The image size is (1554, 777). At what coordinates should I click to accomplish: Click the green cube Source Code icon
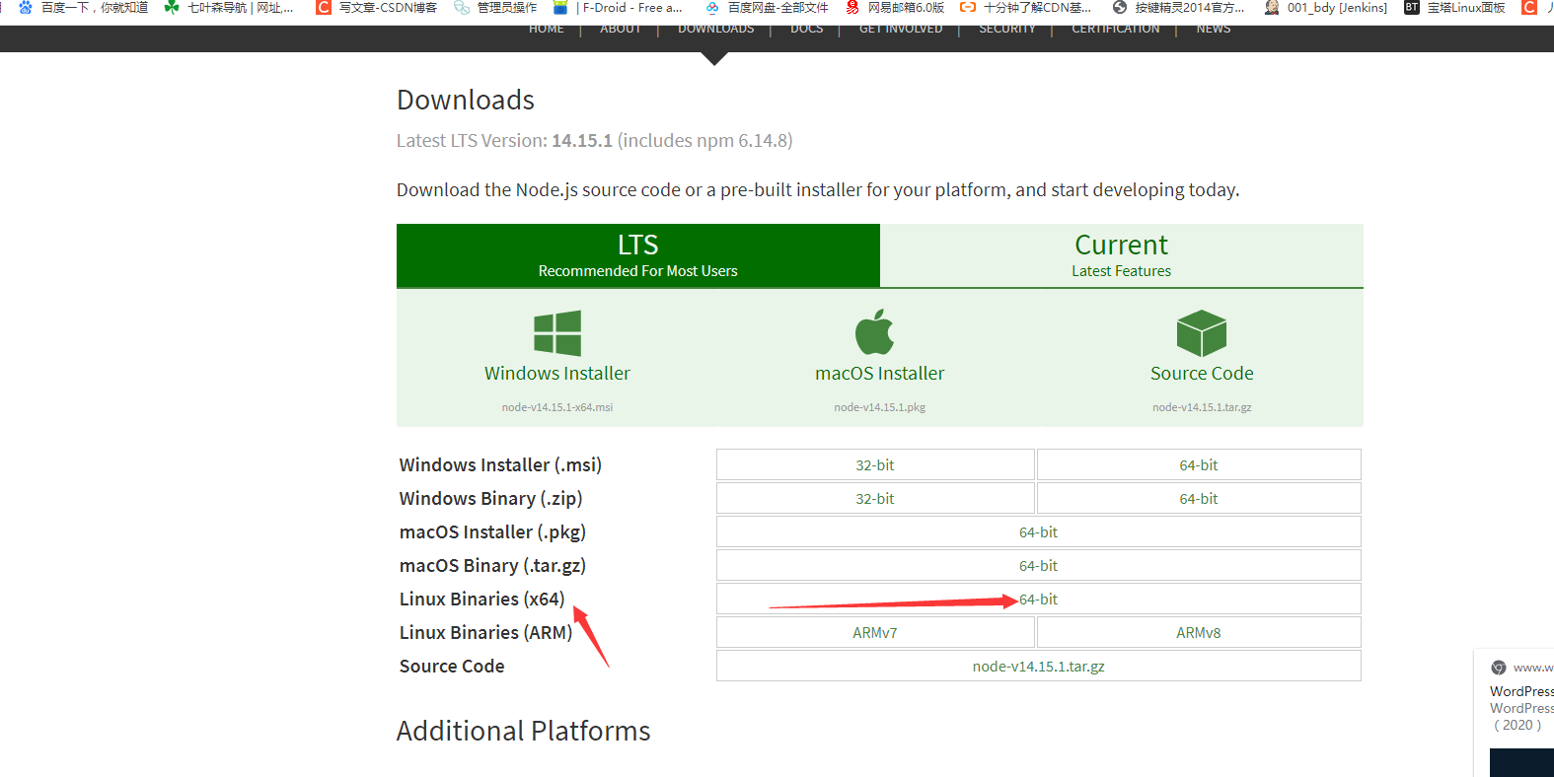pos(1202,333)
